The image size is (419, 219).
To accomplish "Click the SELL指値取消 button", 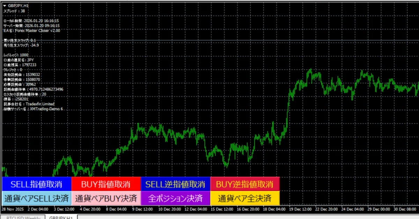I will coord(36,184).
